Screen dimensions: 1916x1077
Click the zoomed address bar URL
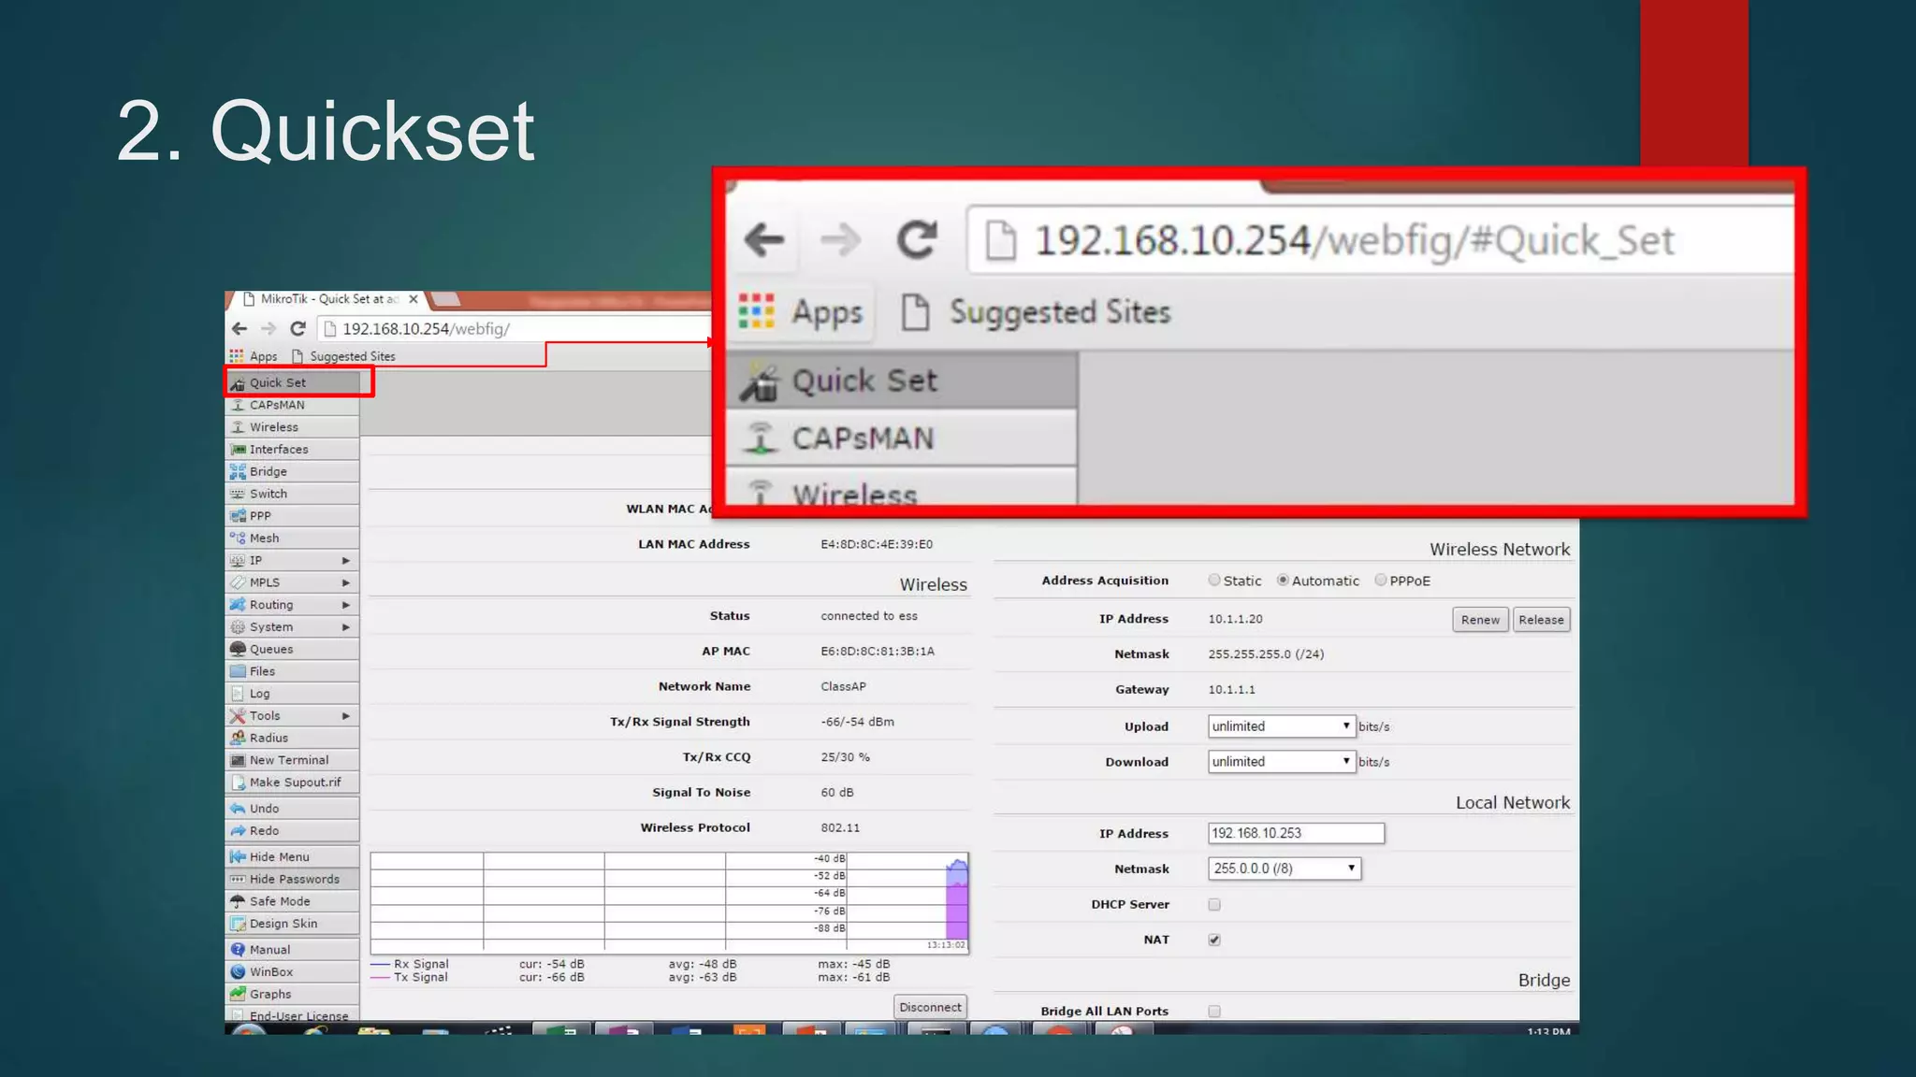(1354, 241)
